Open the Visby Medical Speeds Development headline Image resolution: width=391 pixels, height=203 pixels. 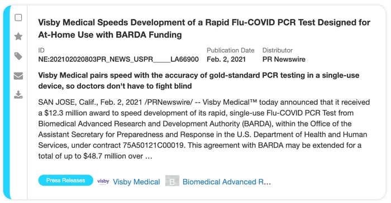point(204,28)
